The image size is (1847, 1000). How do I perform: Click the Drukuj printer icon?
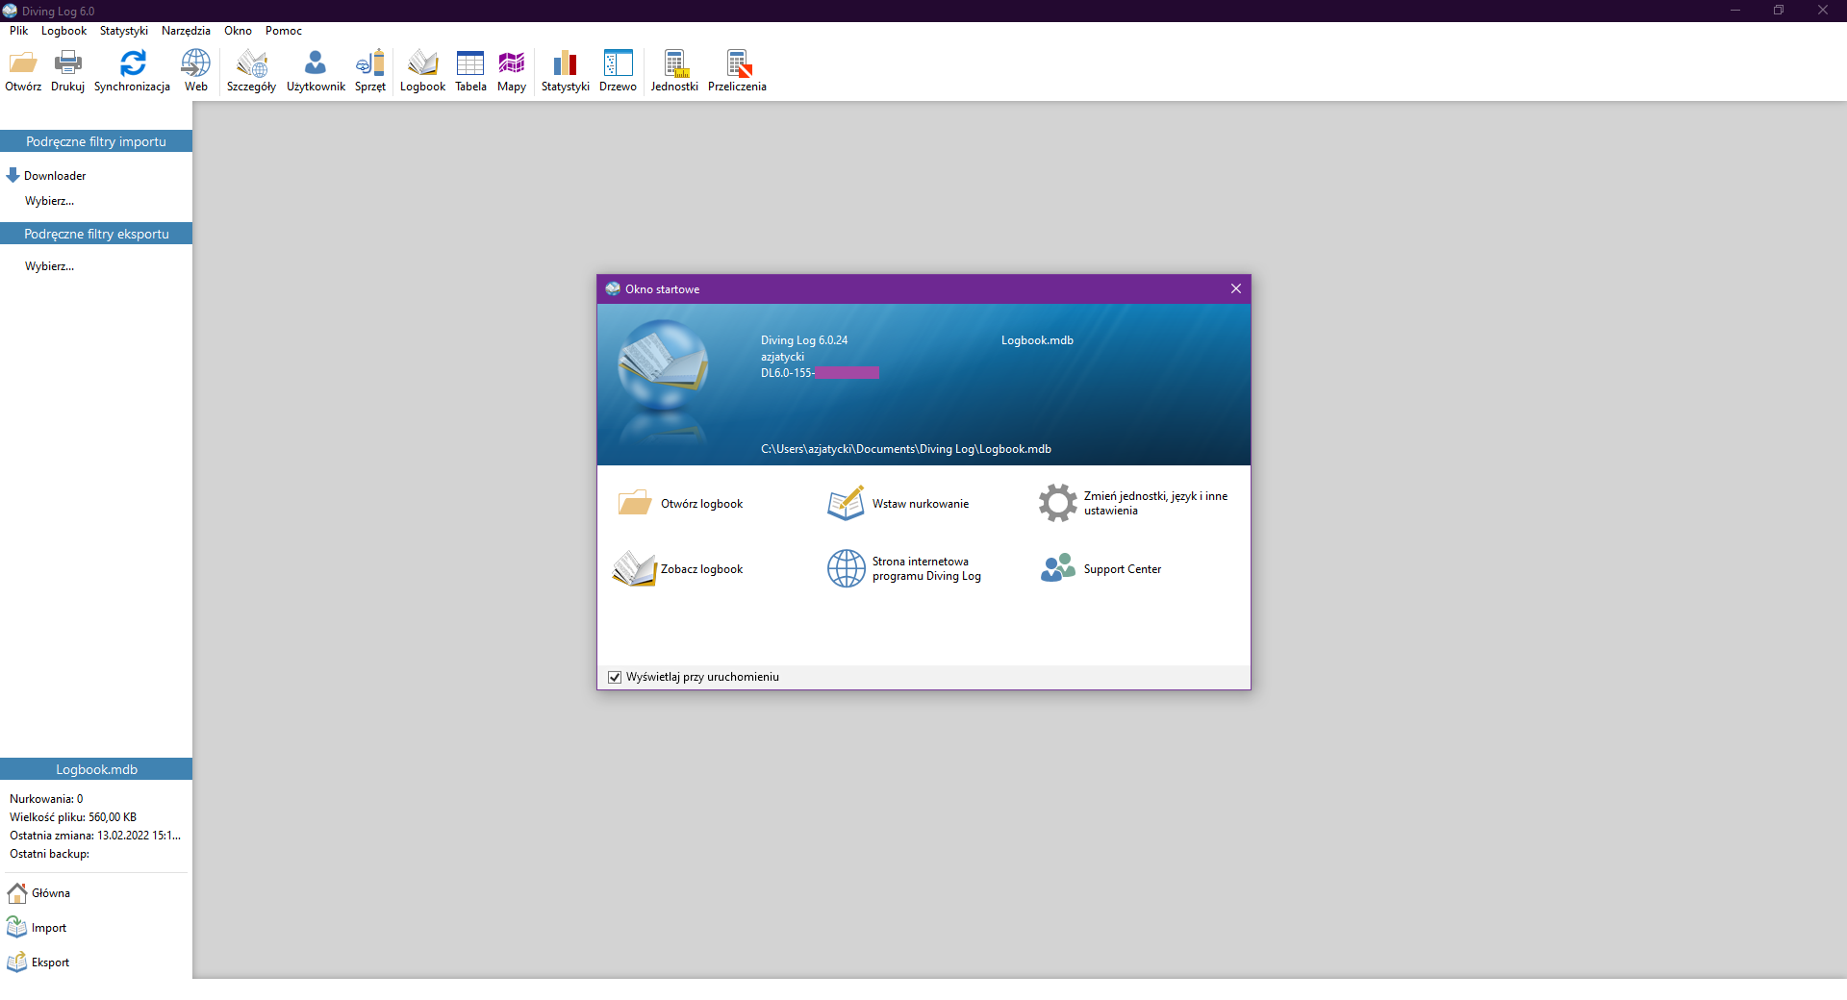pyautogui.click(x=67, y=71)
